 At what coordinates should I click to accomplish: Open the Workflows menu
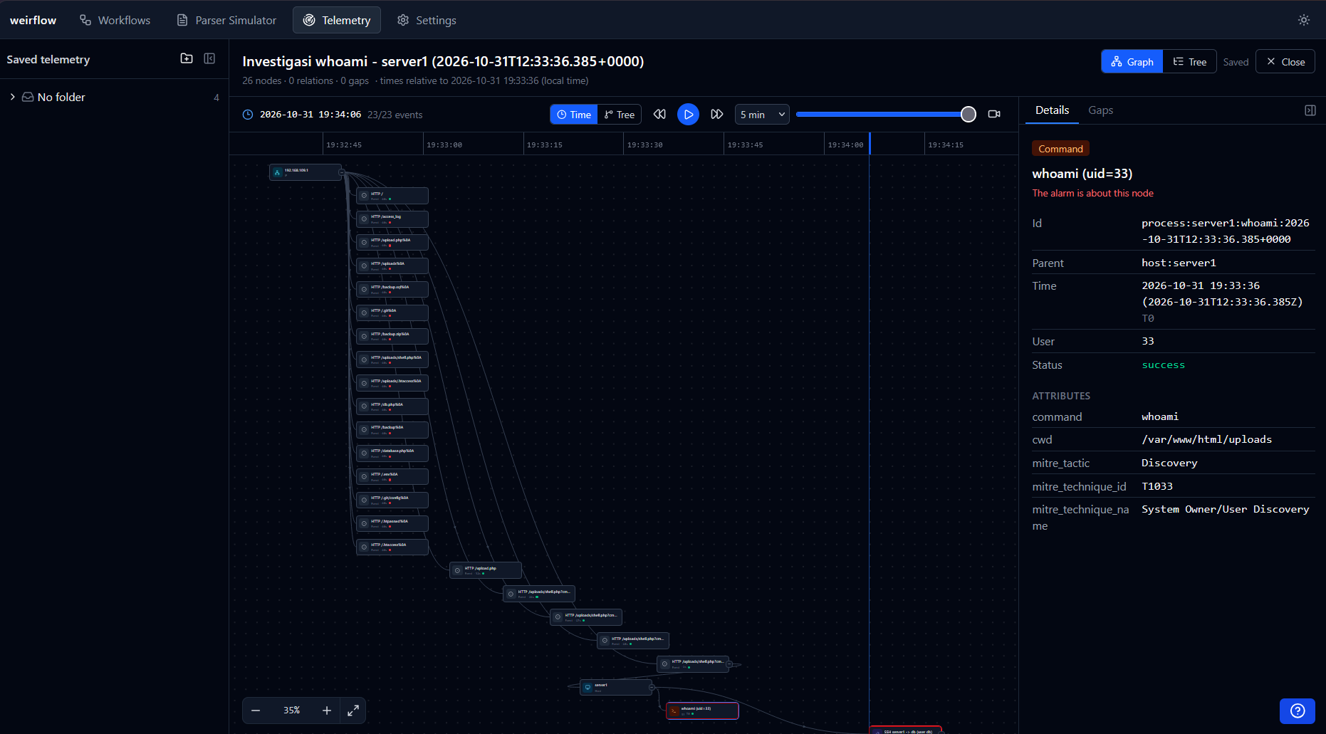point(115,20)
